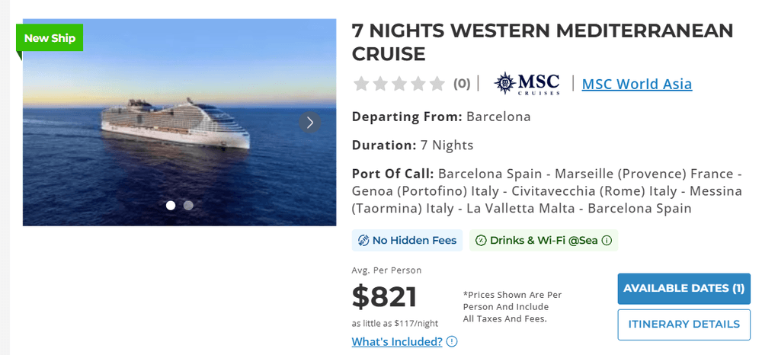Click the info icon in Drinks & Wi-Fi badge
Image resolution: width=762 pixels, height=355 pixels.
click(607, 241)
